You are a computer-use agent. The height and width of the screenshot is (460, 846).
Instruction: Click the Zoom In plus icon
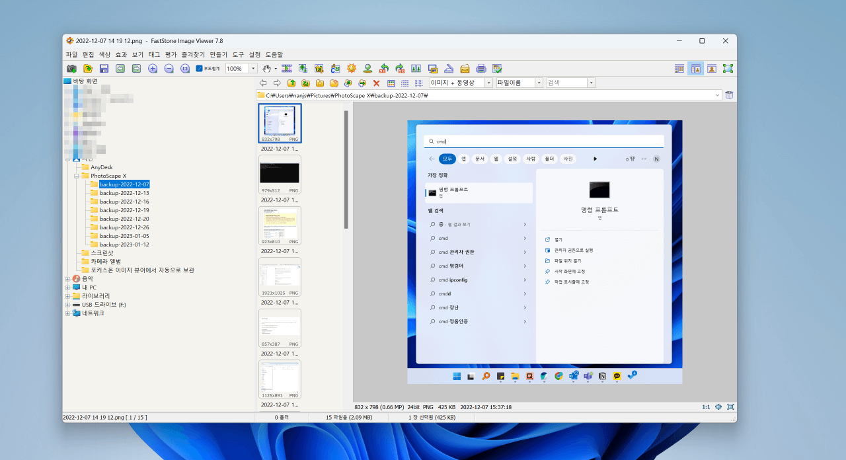[153, 68]
